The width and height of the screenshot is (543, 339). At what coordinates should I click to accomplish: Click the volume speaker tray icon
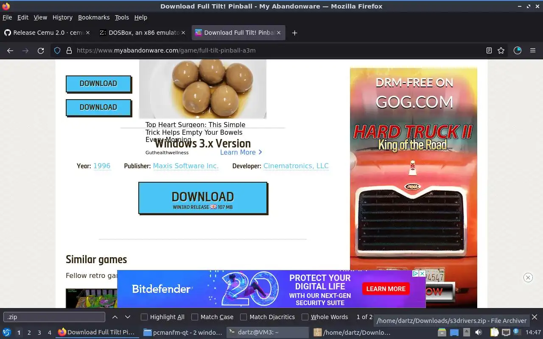[x=479, y=332]
